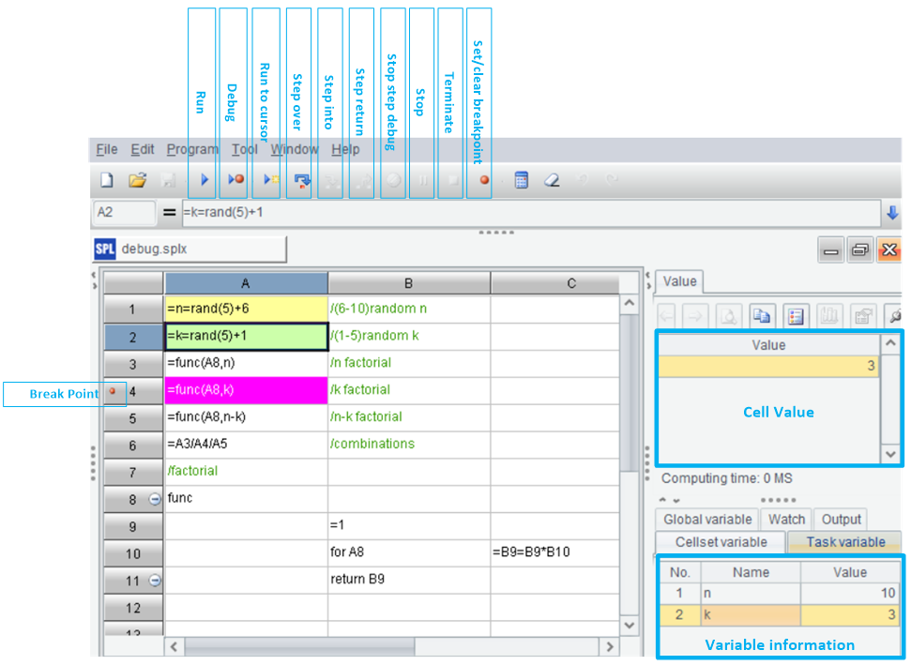Select the Watch panel
This screenshot has width=911, height=665.
click(786, 519)
